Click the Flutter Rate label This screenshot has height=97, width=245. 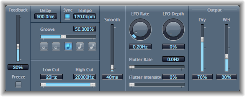pyautogui.click(x=141, y=60)
